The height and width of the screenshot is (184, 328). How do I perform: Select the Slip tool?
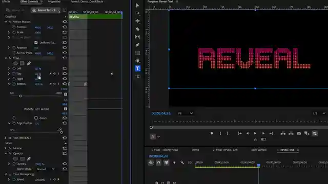pos(137,37)
